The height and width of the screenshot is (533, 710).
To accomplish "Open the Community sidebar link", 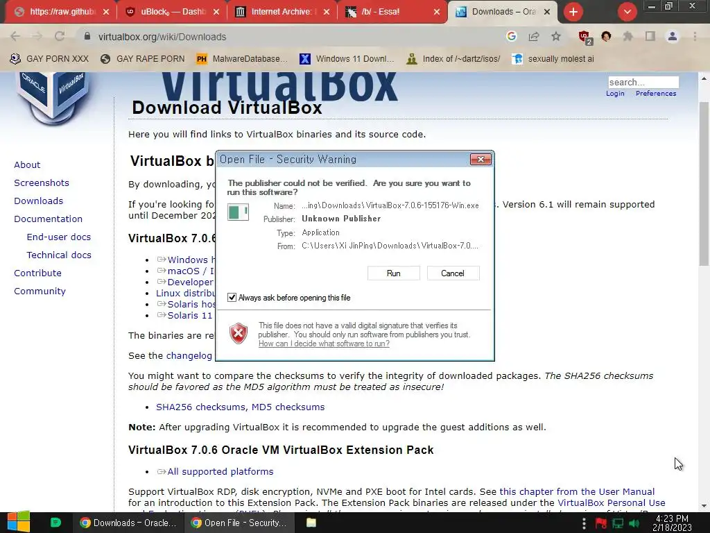I will pos(40,291).
